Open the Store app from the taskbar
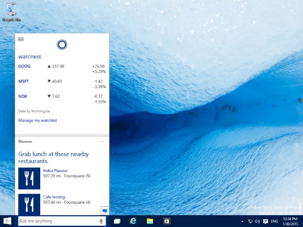Viewport: 303px width, 227px height. pyautogui.click(x=166, y=221)
